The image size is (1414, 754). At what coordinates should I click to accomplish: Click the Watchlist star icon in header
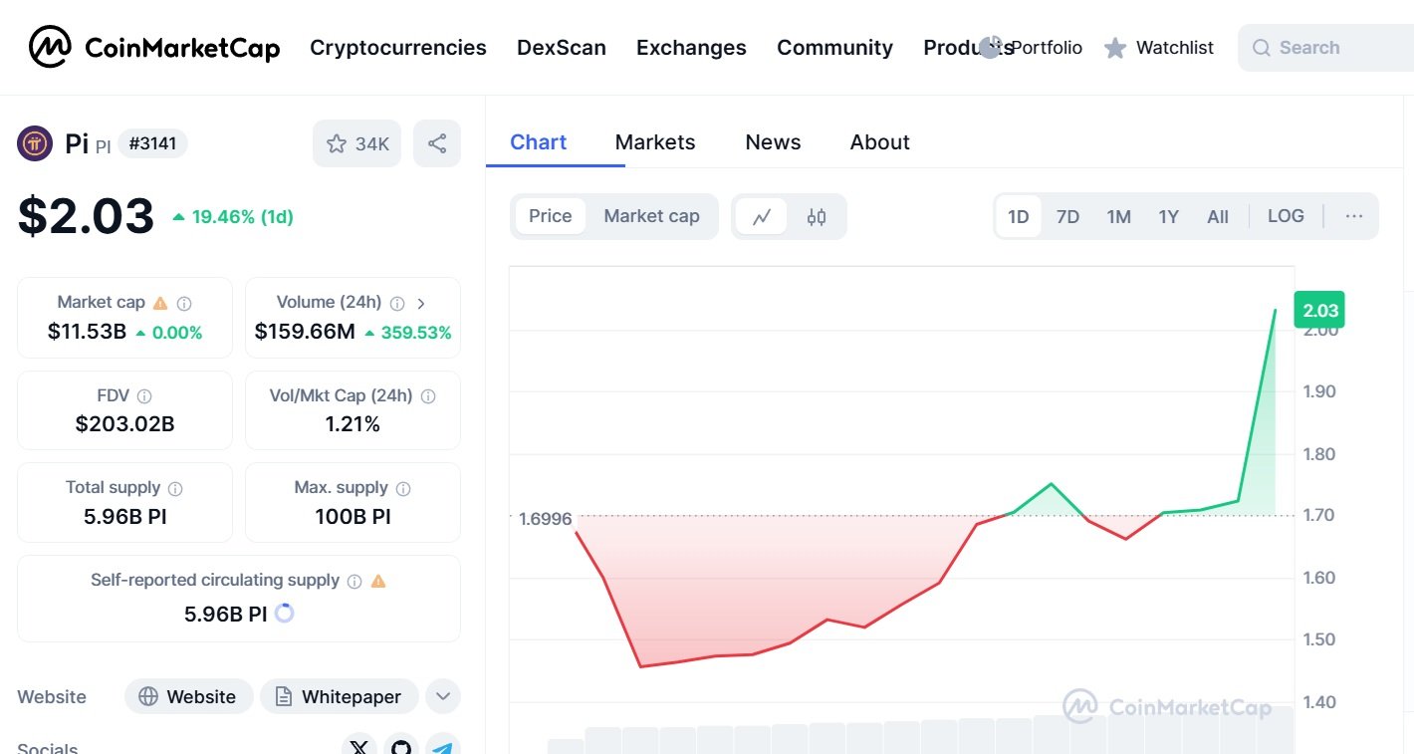pos(1115,48)
